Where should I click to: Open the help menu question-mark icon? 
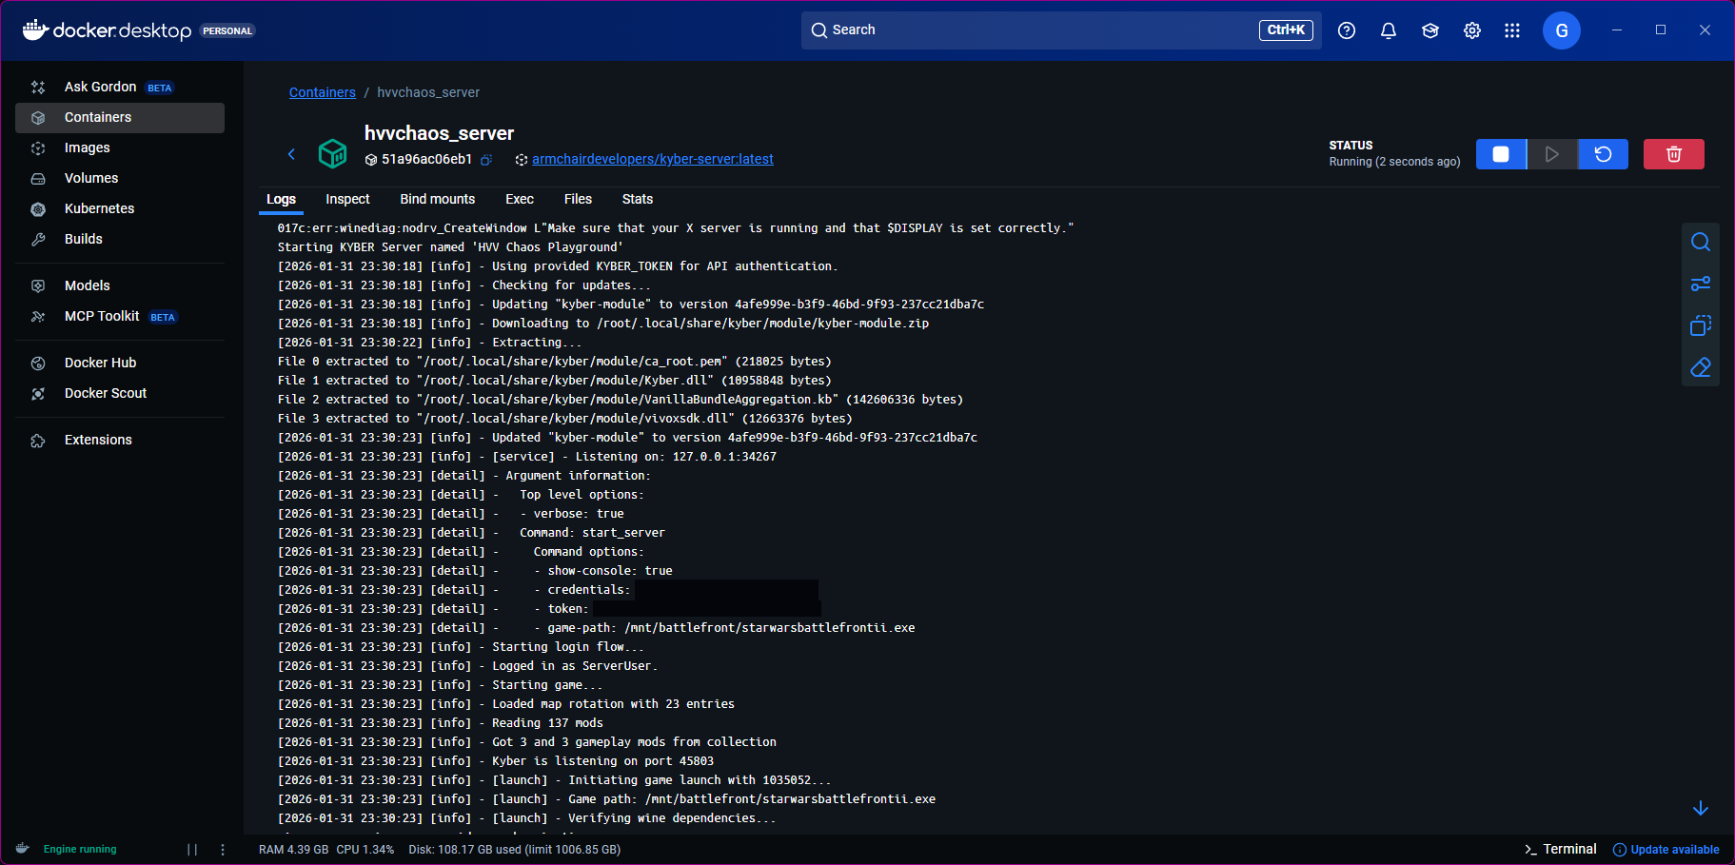(1347, 30)
